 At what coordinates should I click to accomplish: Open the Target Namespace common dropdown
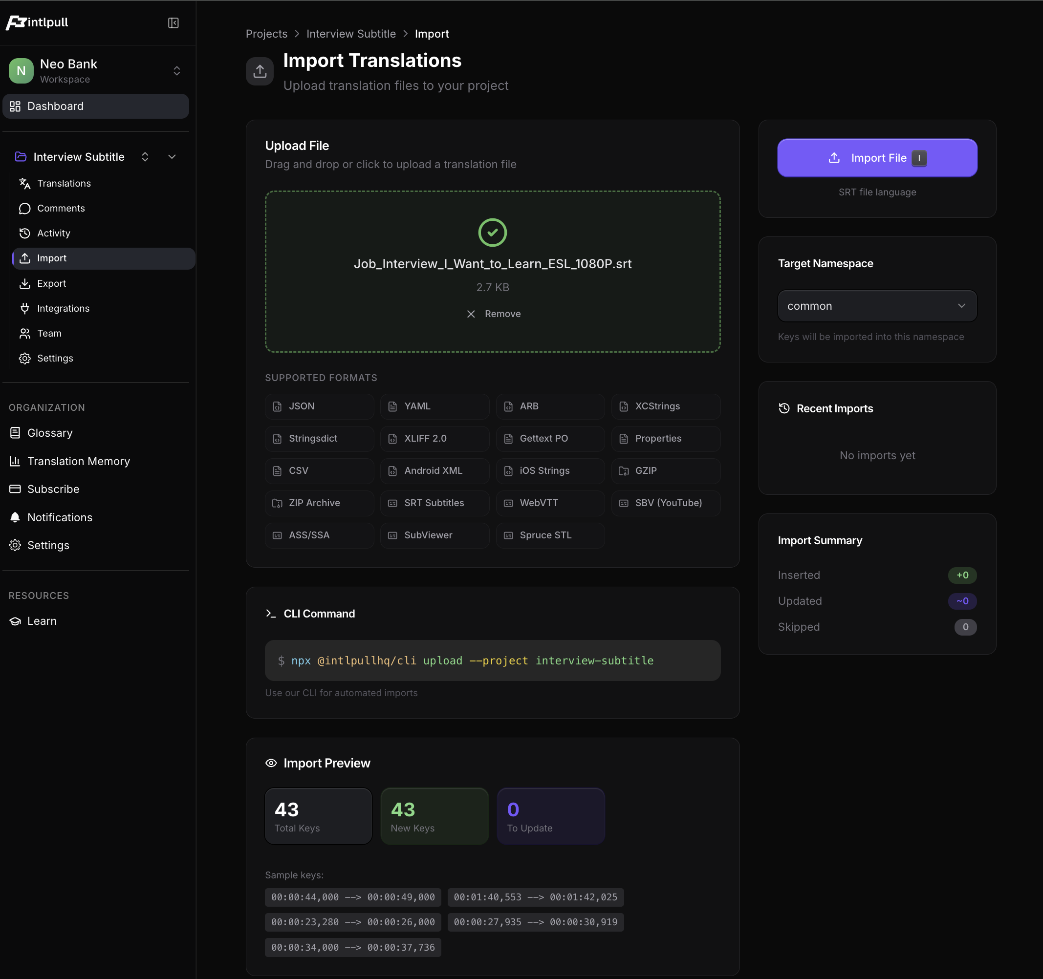877,306
